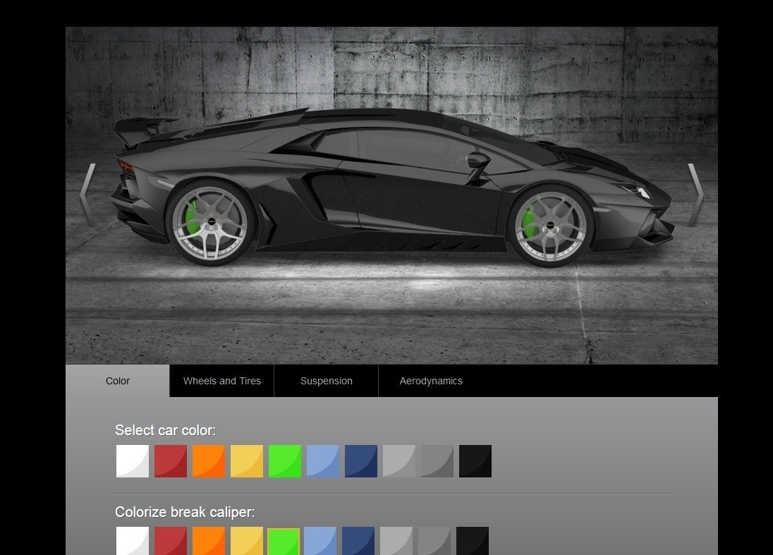Select light blue brake caliper swatch
The height and width of the screenshot is (555, 773).
tap(320, 541)
